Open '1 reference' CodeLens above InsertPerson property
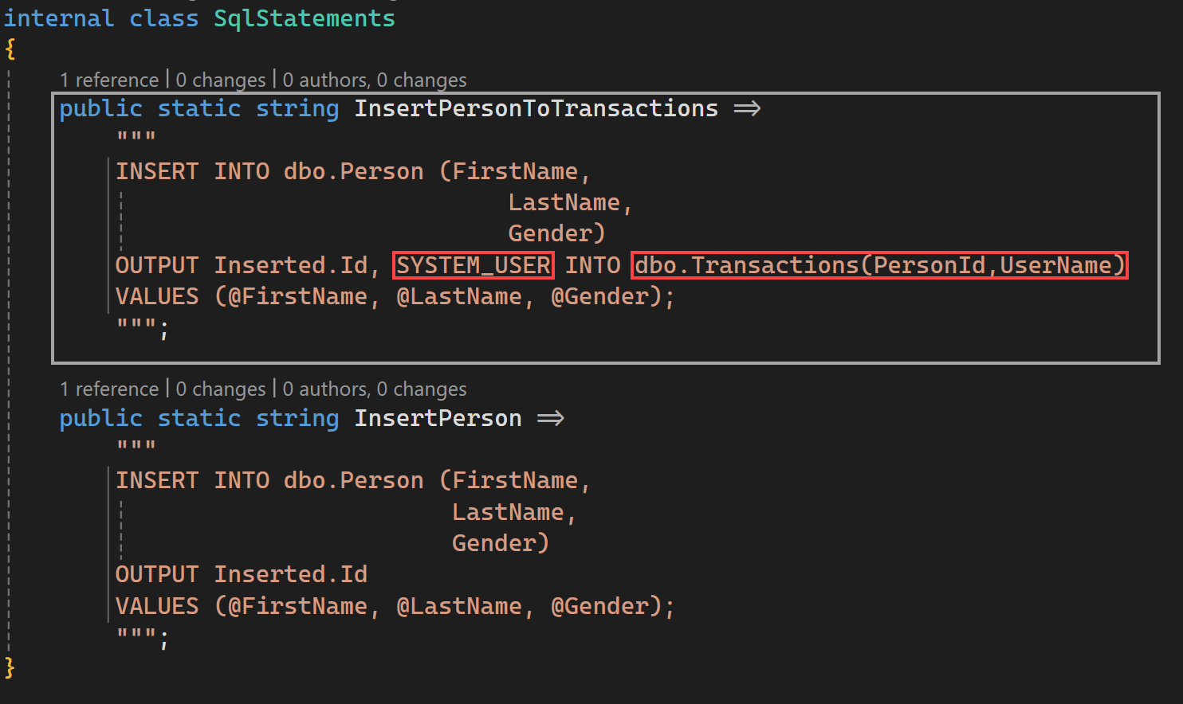 tap(109, 389)
